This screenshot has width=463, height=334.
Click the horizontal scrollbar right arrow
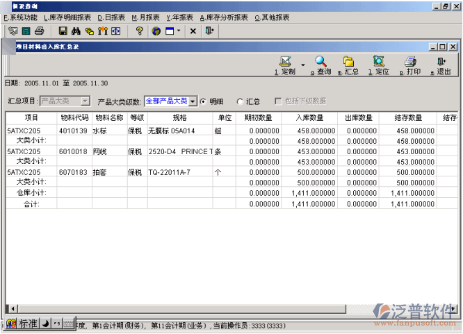453,309
